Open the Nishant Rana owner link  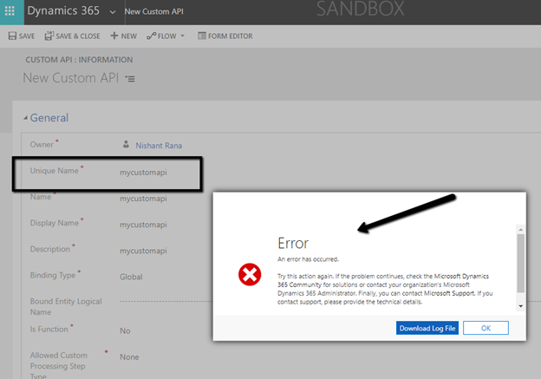[x=159, y=146]
